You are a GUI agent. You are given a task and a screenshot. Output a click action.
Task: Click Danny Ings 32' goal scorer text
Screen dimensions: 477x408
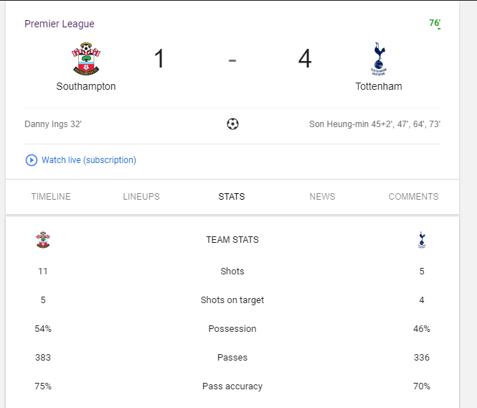[x=53, y=124]
